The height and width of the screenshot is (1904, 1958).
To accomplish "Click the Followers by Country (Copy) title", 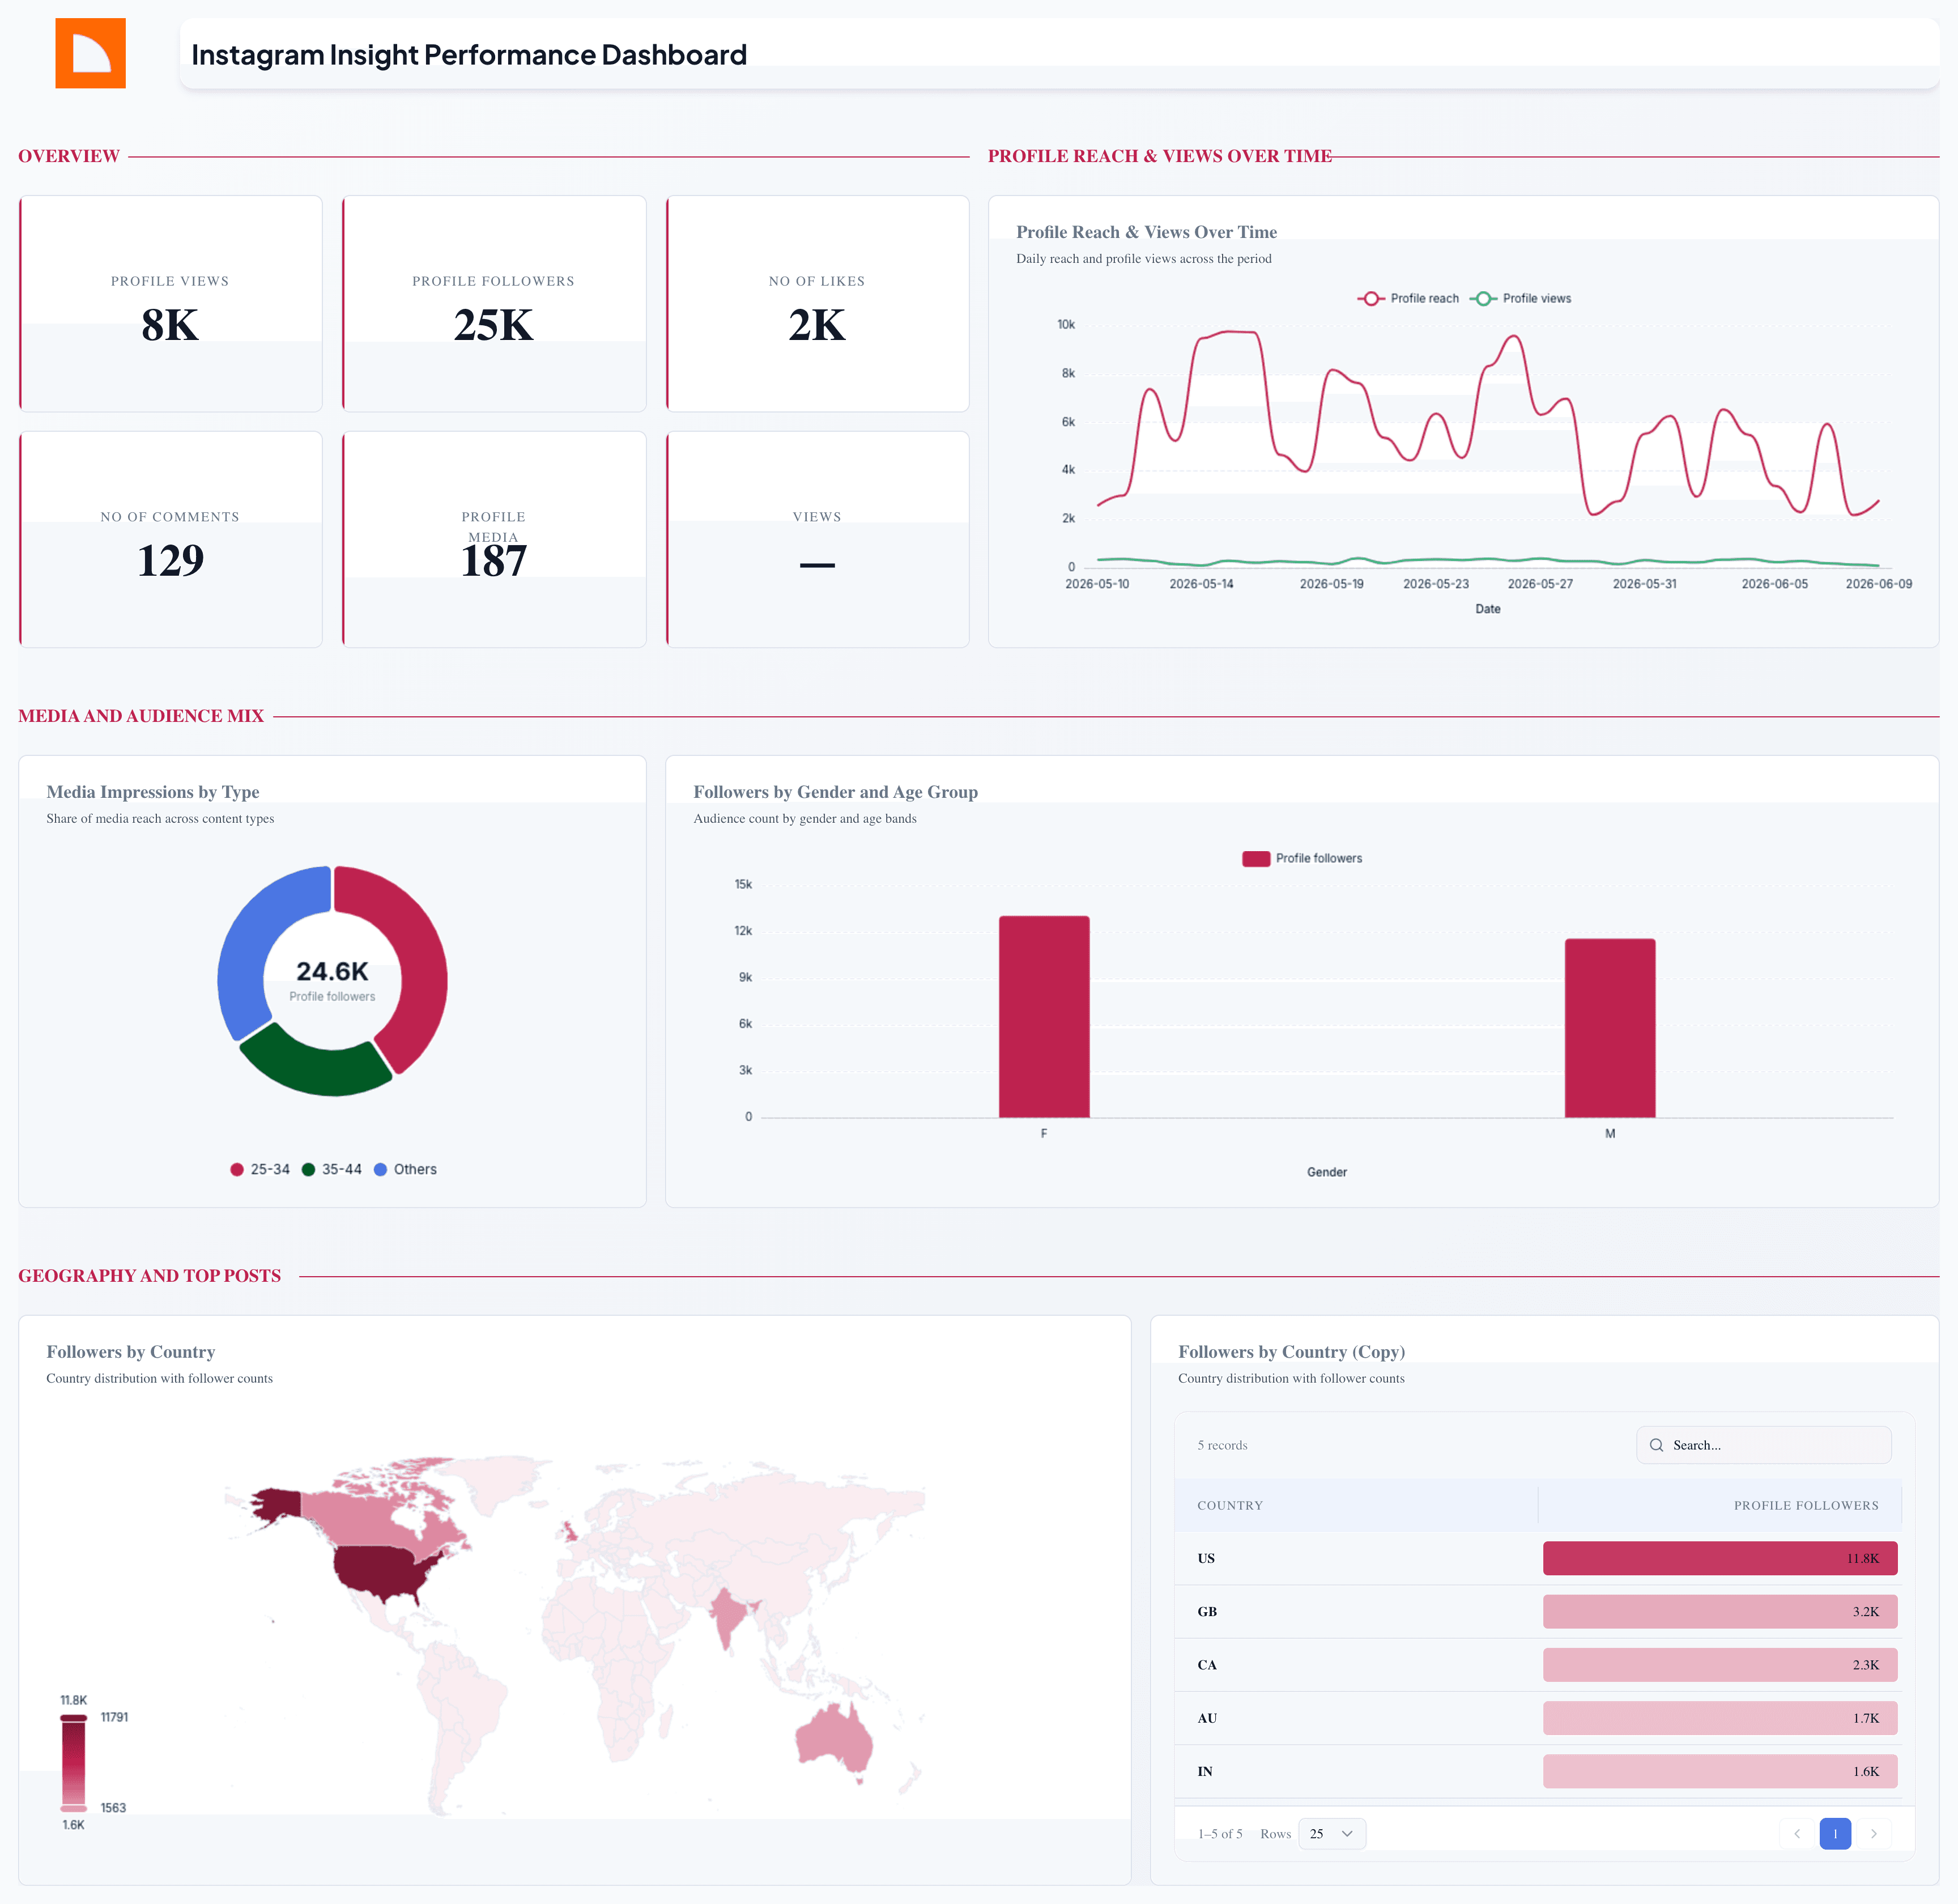I will tap(1292, 1352).
